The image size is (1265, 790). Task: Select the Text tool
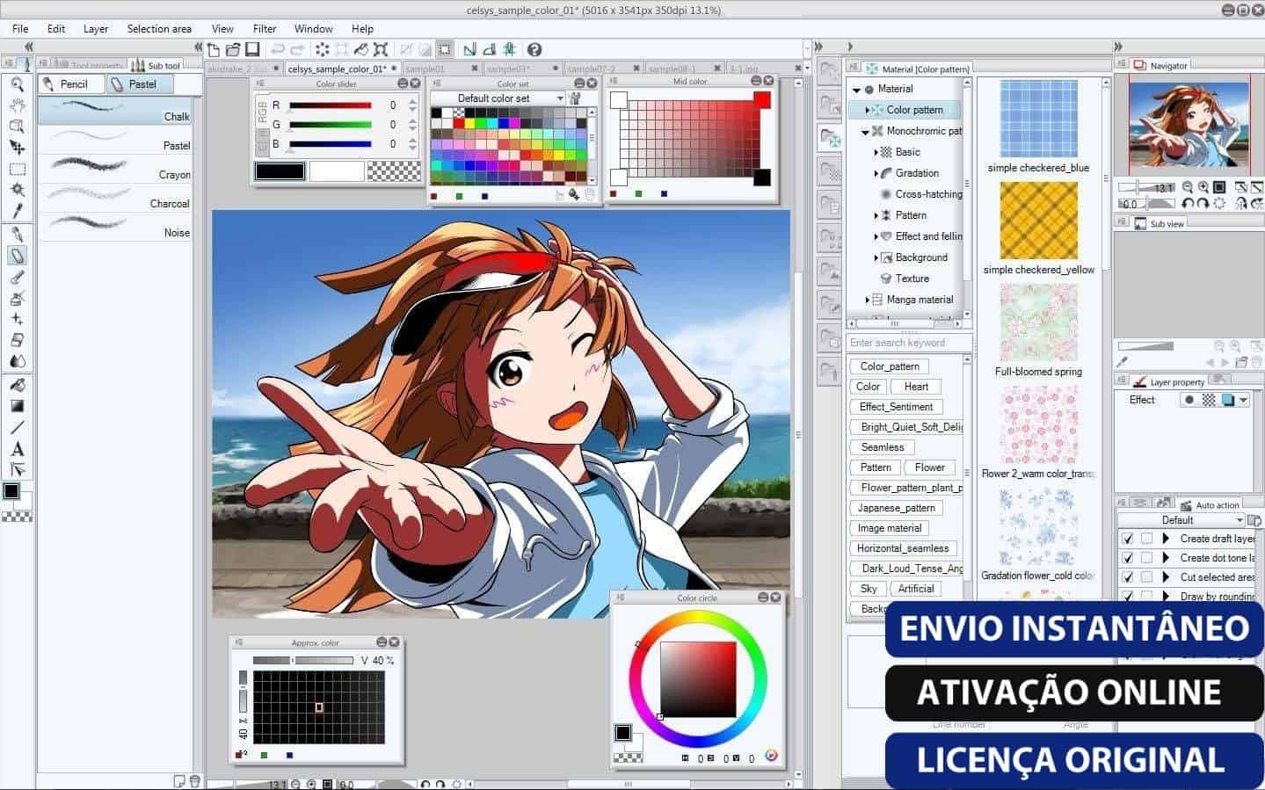click(x=17, y=448)
